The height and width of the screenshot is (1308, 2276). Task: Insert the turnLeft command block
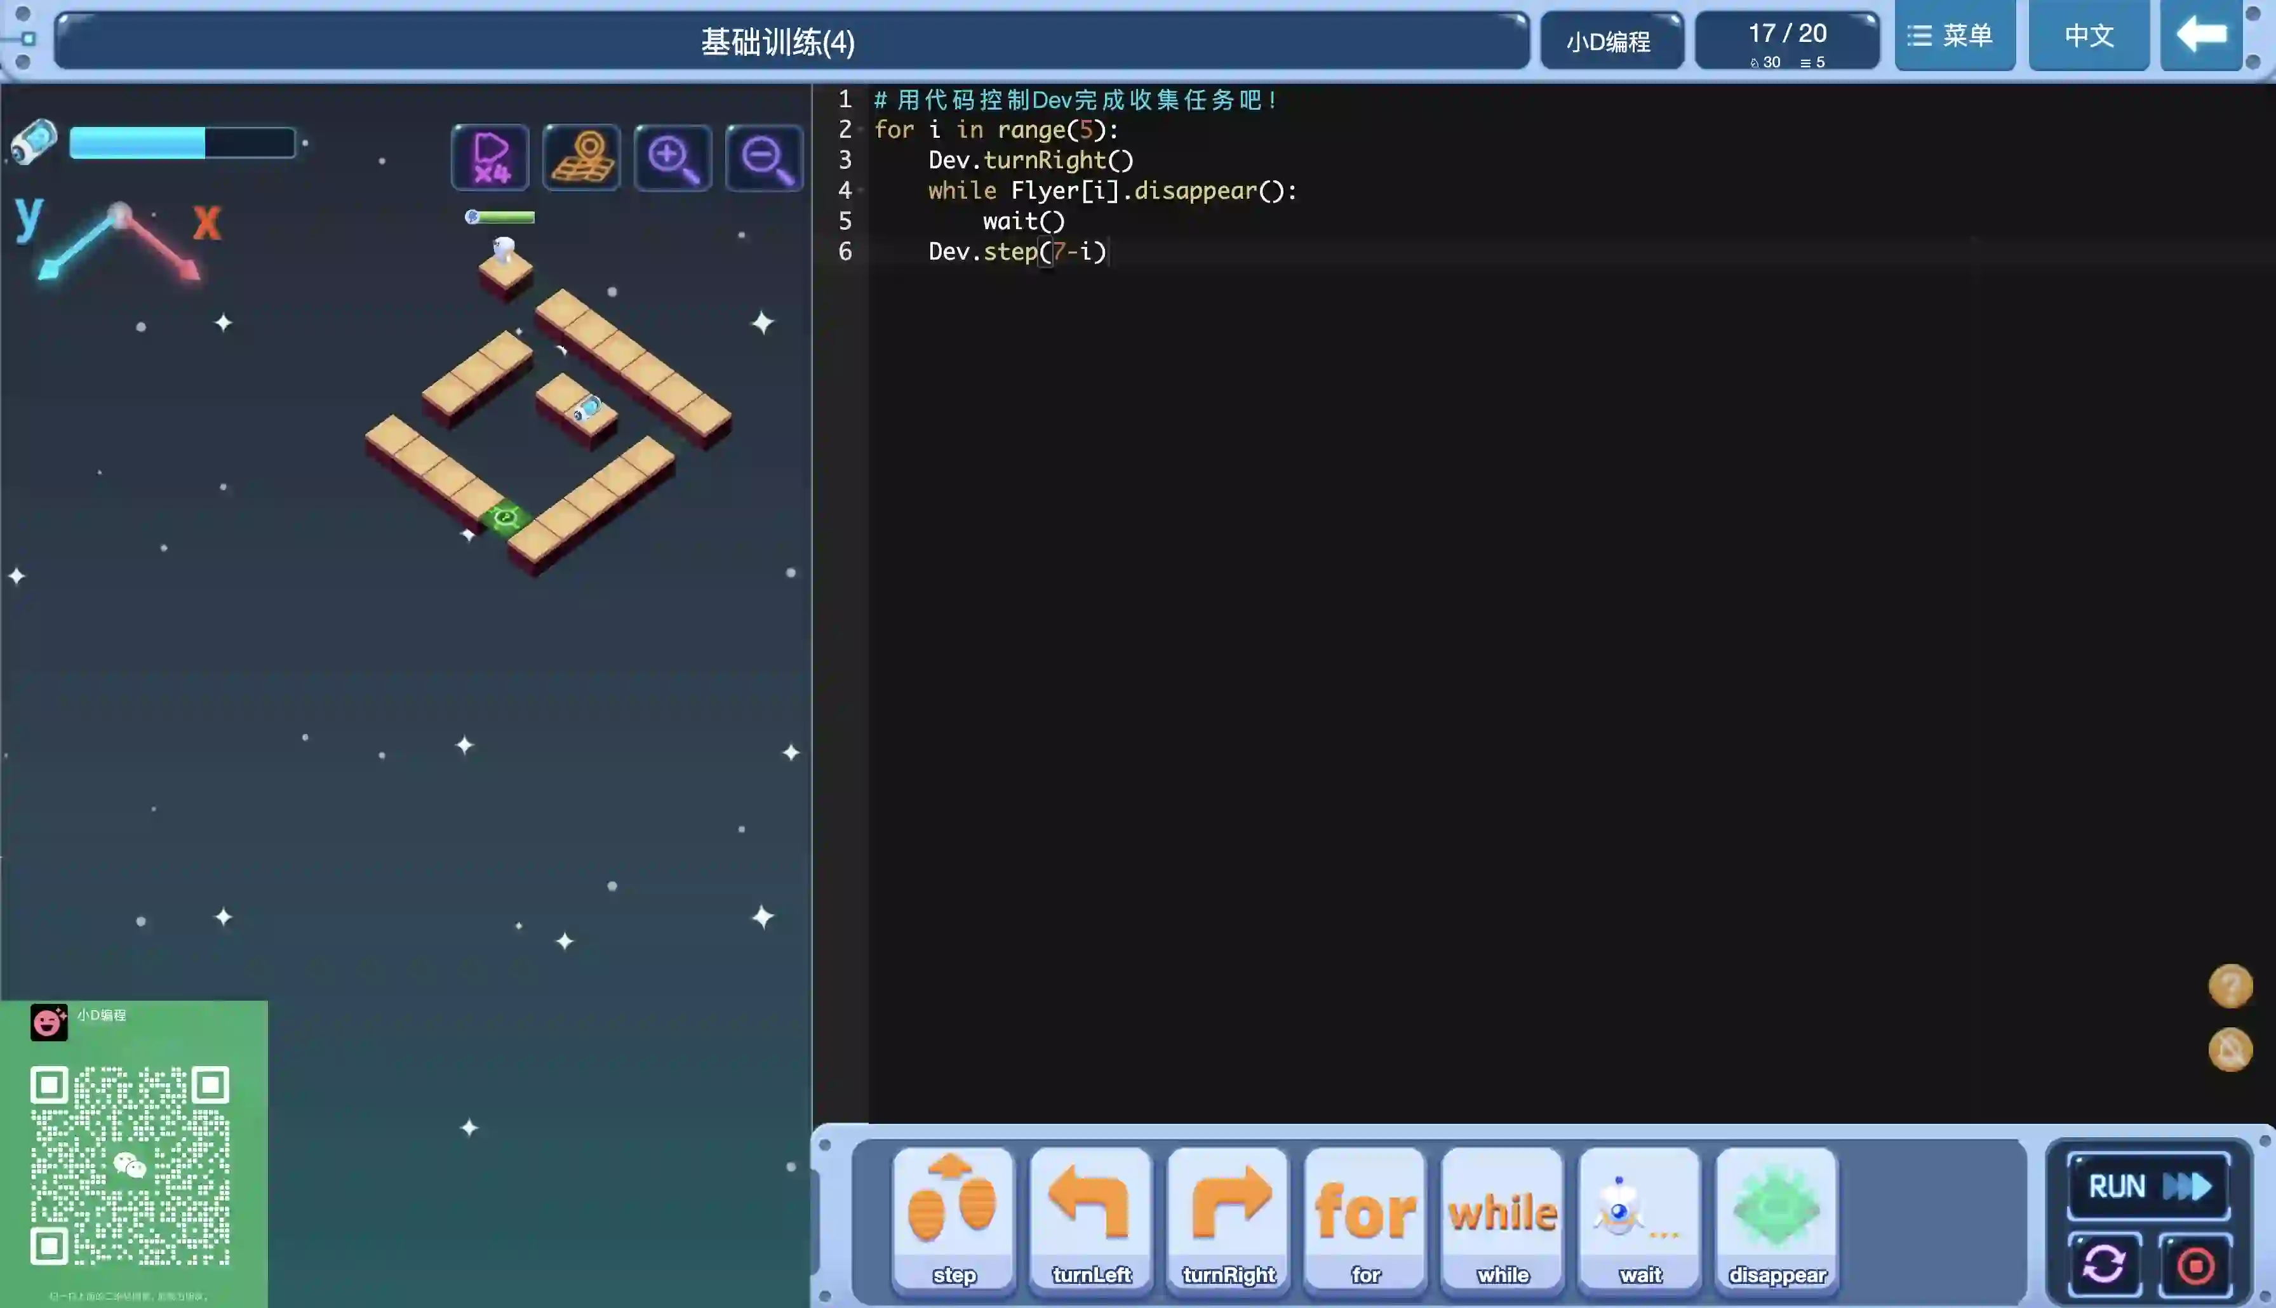click(1090, 1217)
